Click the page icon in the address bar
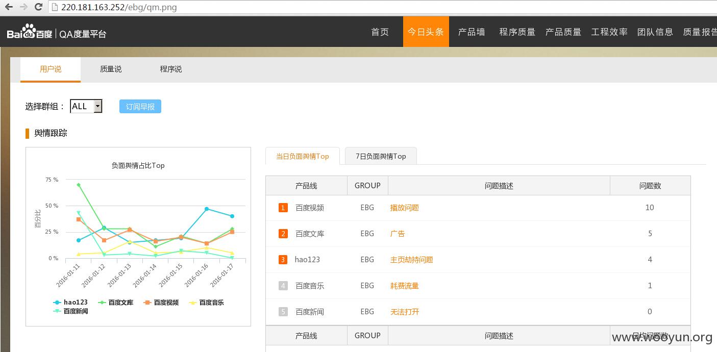Image resolution: width=717 pixels, height=352 pixels. (x=55, y=7)
